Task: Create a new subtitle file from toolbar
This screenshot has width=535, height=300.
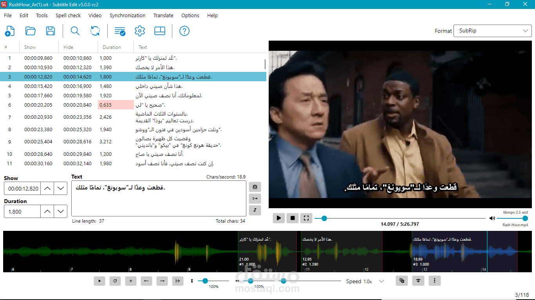Action: tap(10, 31)
